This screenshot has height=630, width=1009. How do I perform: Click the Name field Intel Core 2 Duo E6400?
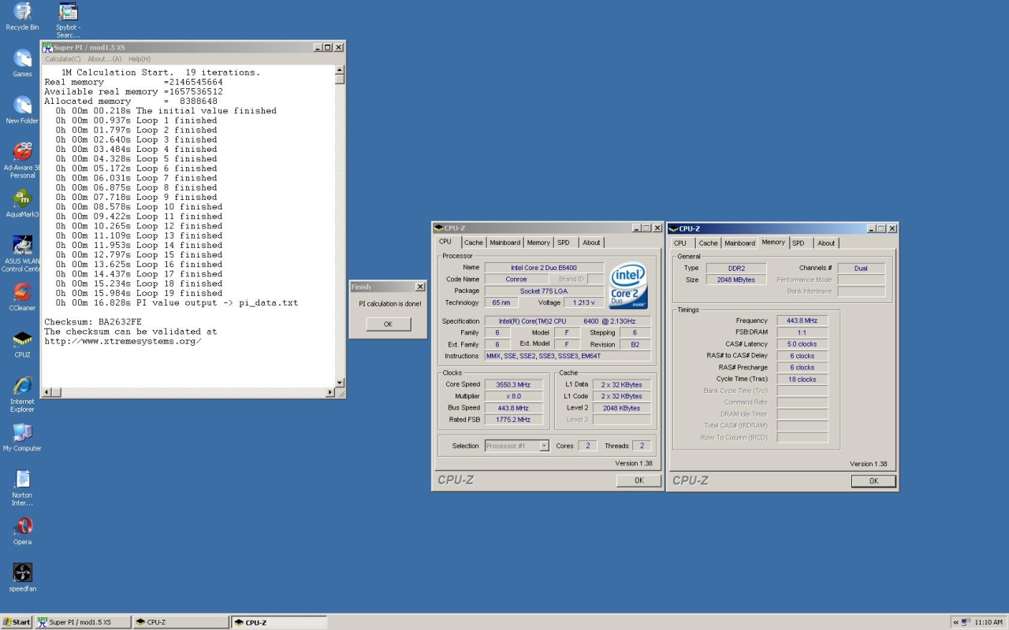[x=544, y=268]
